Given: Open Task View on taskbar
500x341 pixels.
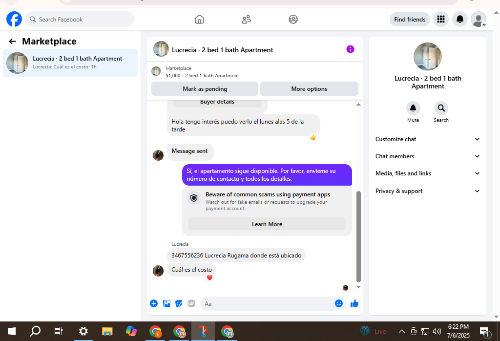Looking at the screenshot, I should coord(59,331).
